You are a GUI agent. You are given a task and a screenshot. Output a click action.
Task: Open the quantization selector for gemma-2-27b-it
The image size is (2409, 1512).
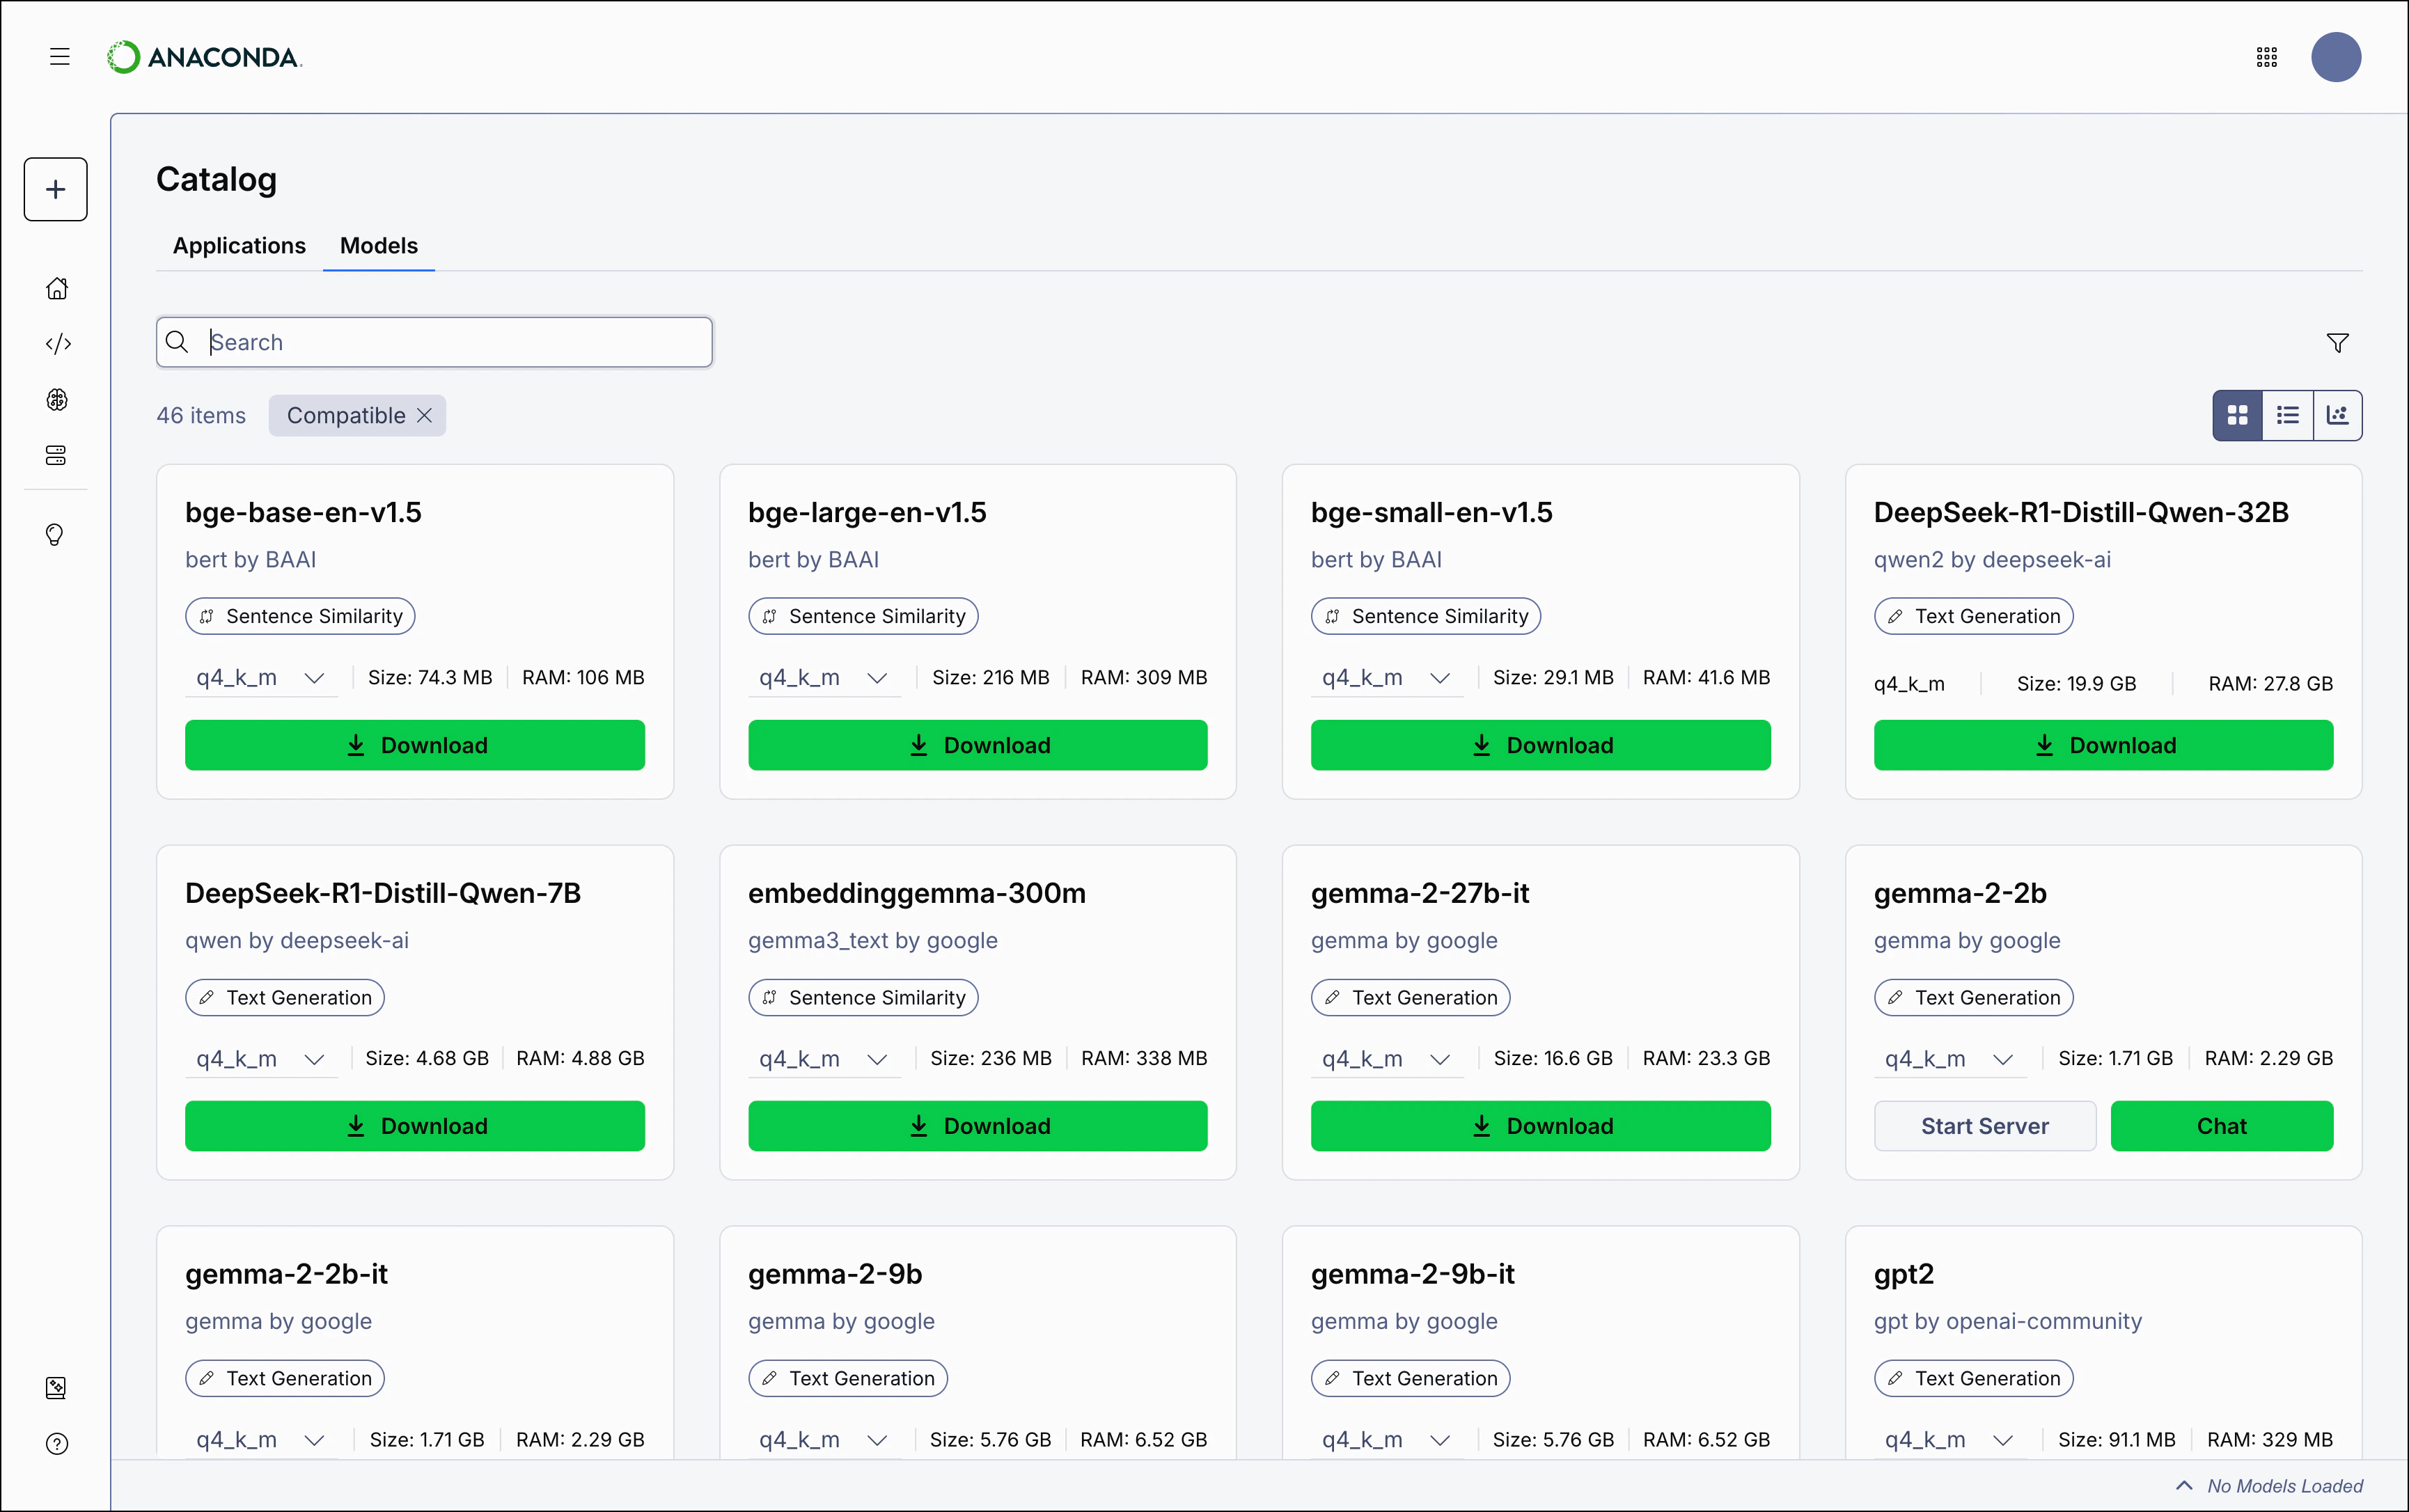(x=1386, y=1058)
